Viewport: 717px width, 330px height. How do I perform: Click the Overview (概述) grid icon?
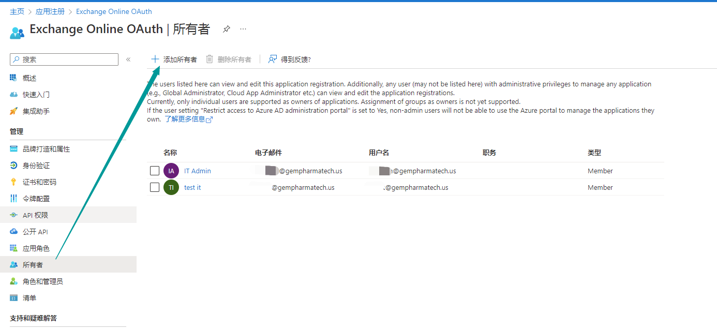click(x=13, y=78)
